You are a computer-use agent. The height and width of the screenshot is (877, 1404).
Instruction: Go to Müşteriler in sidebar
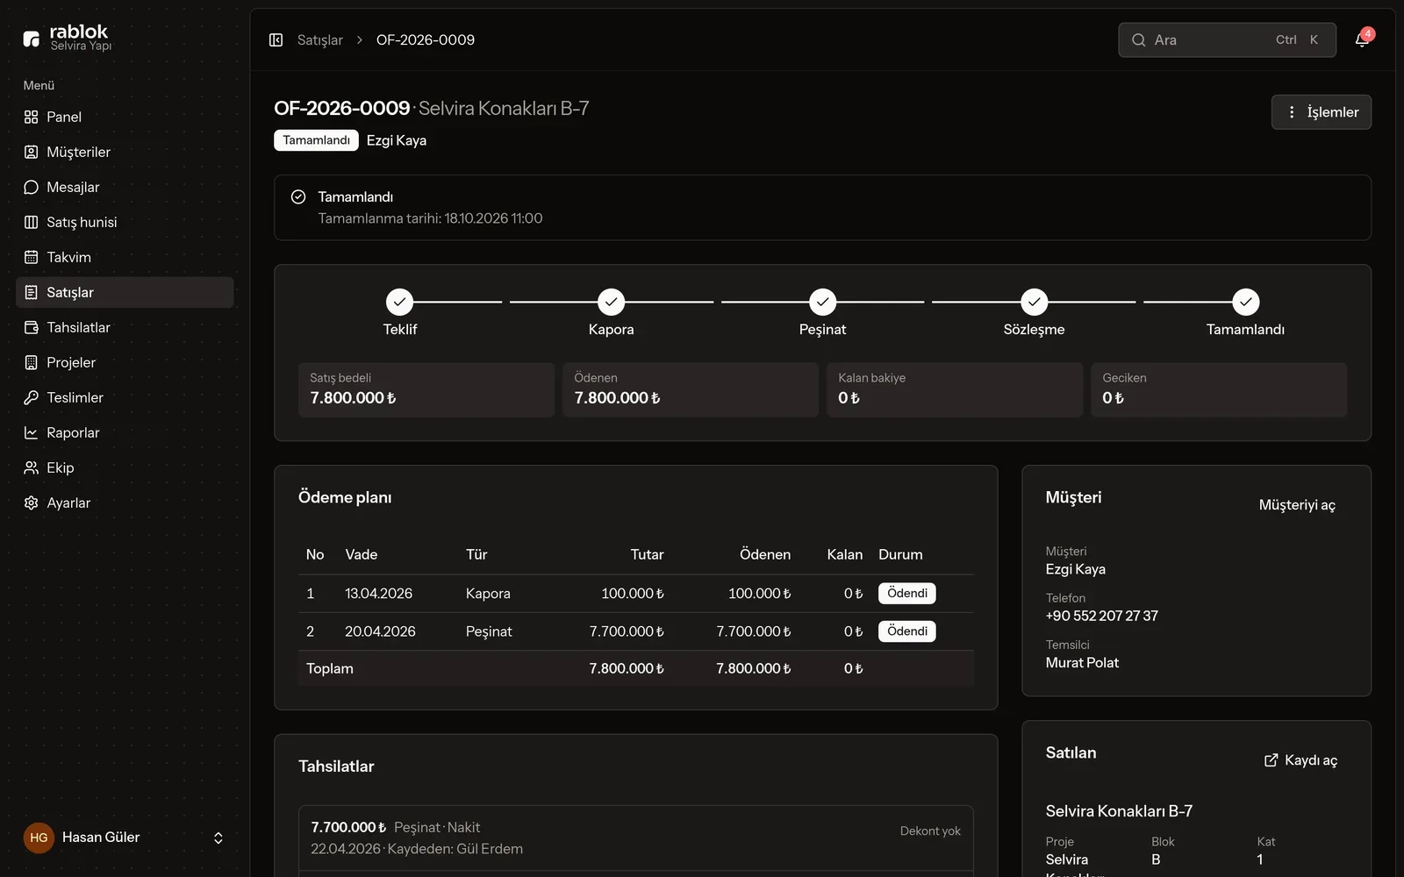pos(125,152)
